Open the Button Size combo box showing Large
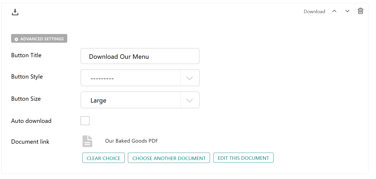Screen dimensions: 376x179 (131, 100)
